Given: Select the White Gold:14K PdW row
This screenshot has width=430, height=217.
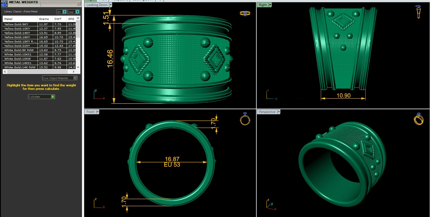Looking at the screenshot, I should pyautogui.click(x=39, y=67).
